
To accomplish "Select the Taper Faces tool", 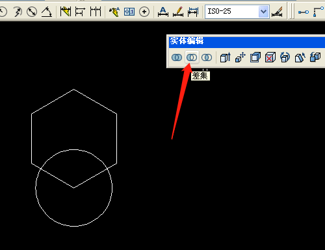I will (x=300, y=57).
